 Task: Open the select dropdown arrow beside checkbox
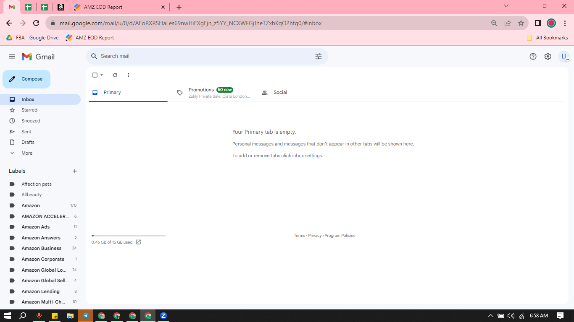pyautogui.click(x=102, y=75)
